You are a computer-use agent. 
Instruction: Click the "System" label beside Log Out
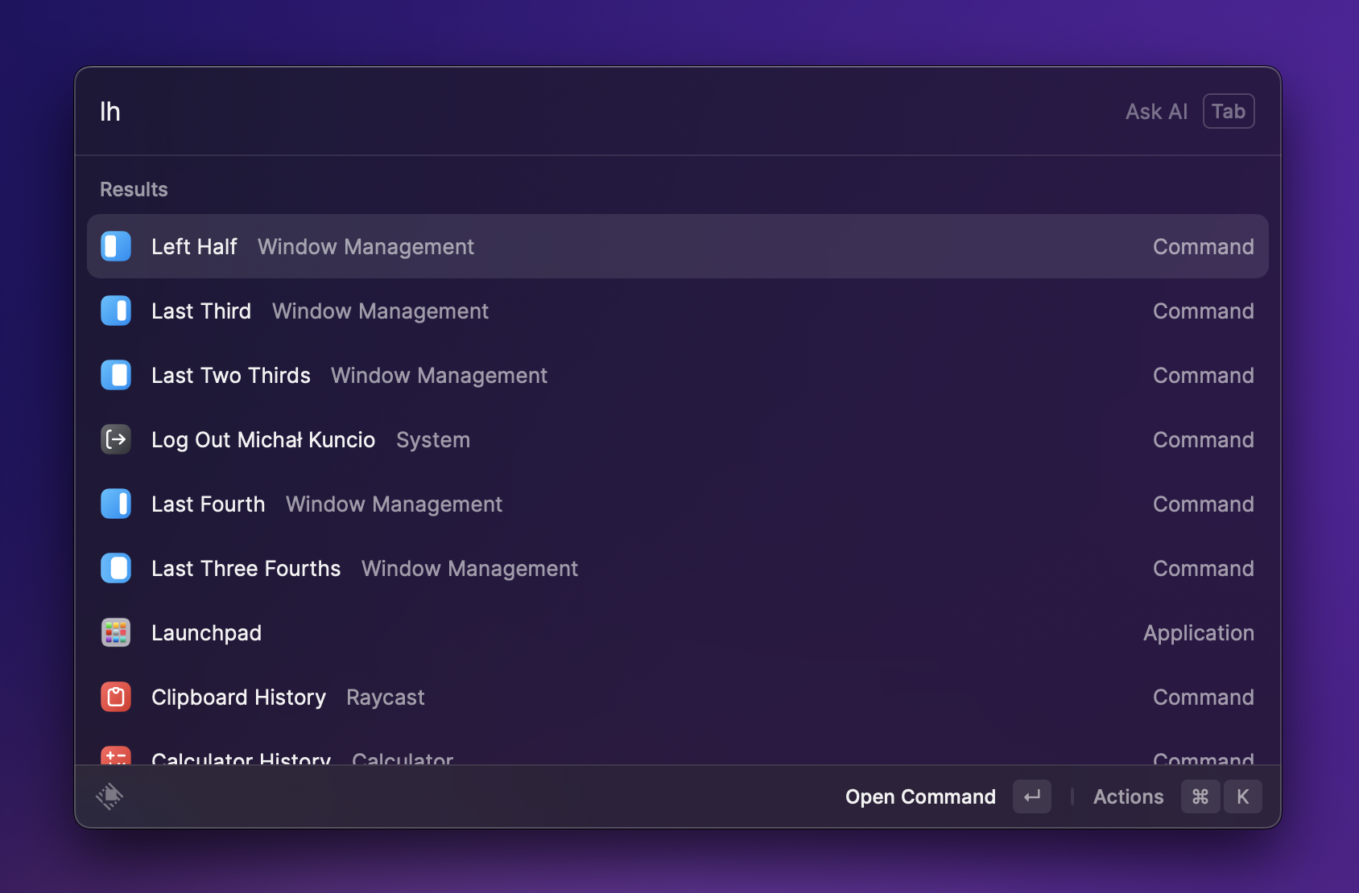pos(433,440)
